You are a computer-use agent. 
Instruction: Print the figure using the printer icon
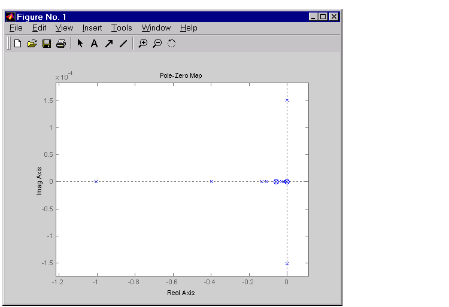pyautogui.click(x=60, y=43)
